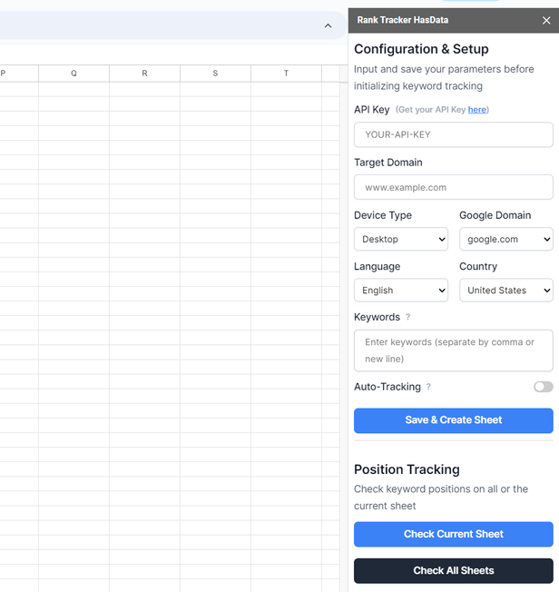Click the 'here' API key link
559x592 pixels.
click(x=476, y=110)
